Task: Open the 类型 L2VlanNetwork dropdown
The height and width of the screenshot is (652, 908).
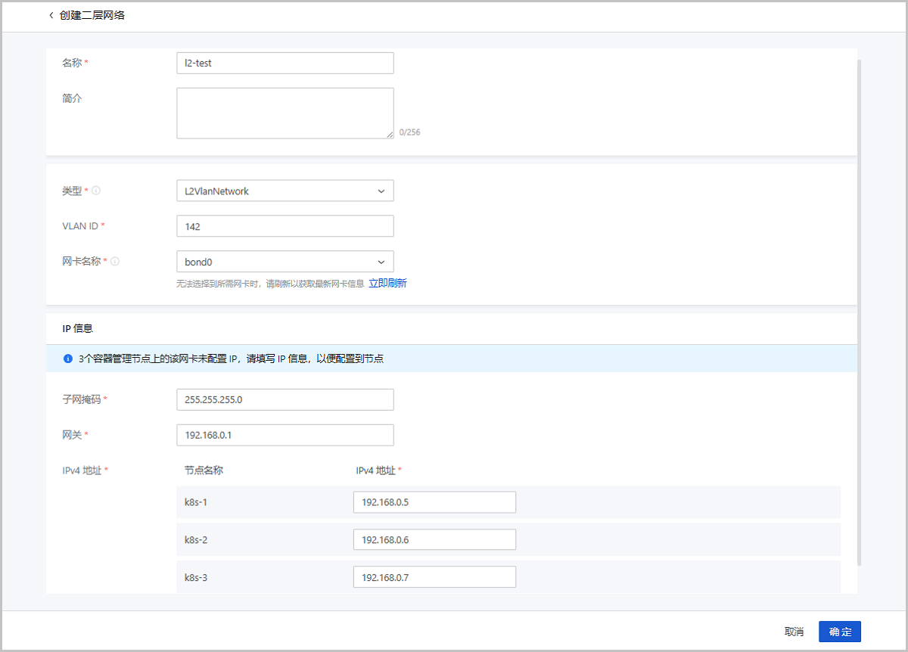Action: 285,191
